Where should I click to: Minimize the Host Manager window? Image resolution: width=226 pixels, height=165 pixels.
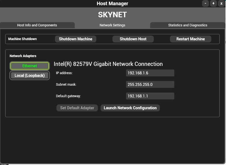205,3
